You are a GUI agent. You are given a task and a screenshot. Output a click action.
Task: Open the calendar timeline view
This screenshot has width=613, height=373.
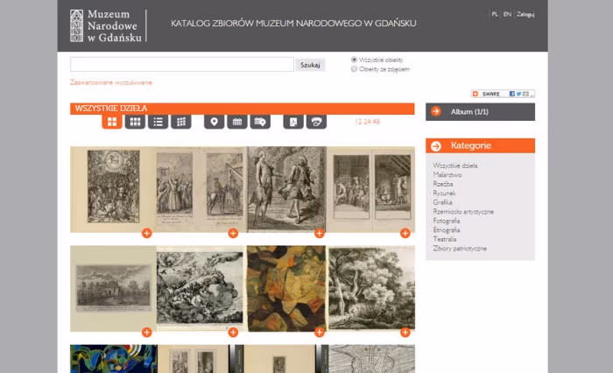point(237,122)
